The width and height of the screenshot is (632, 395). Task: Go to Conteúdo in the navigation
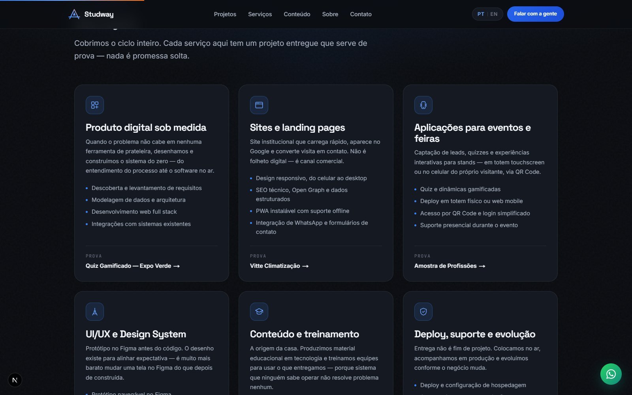[297, 14]
